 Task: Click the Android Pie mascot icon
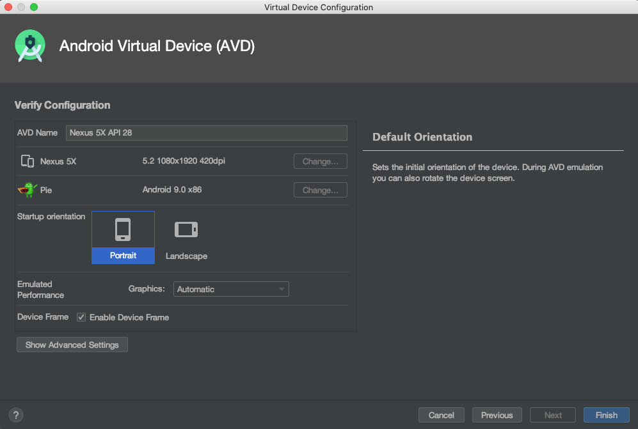coord(28,190)
